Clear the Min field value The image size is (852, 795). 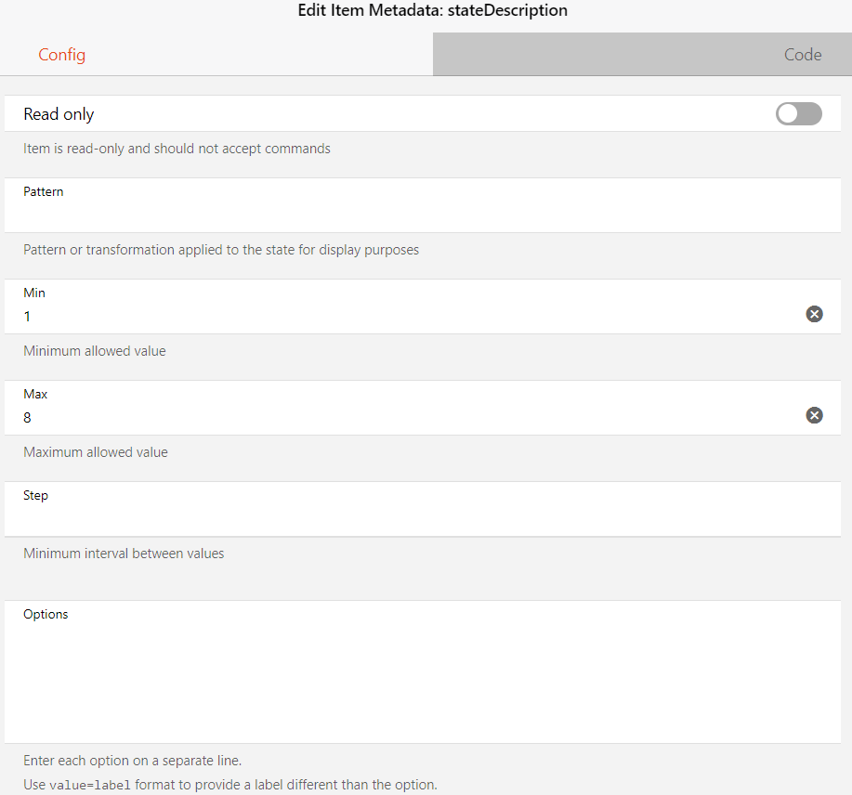(814, 315)
